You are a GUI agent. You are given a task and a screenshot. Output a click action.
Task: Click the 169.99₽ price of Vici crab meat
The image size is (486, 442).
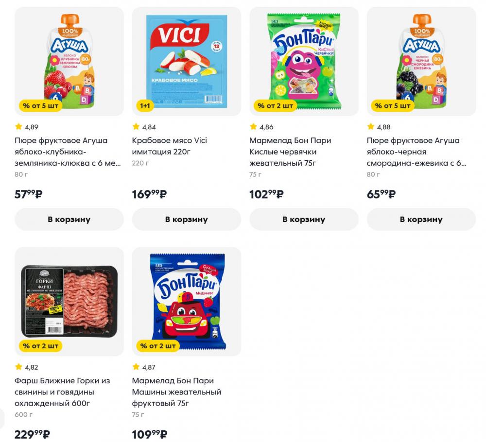tap(149, 194)
